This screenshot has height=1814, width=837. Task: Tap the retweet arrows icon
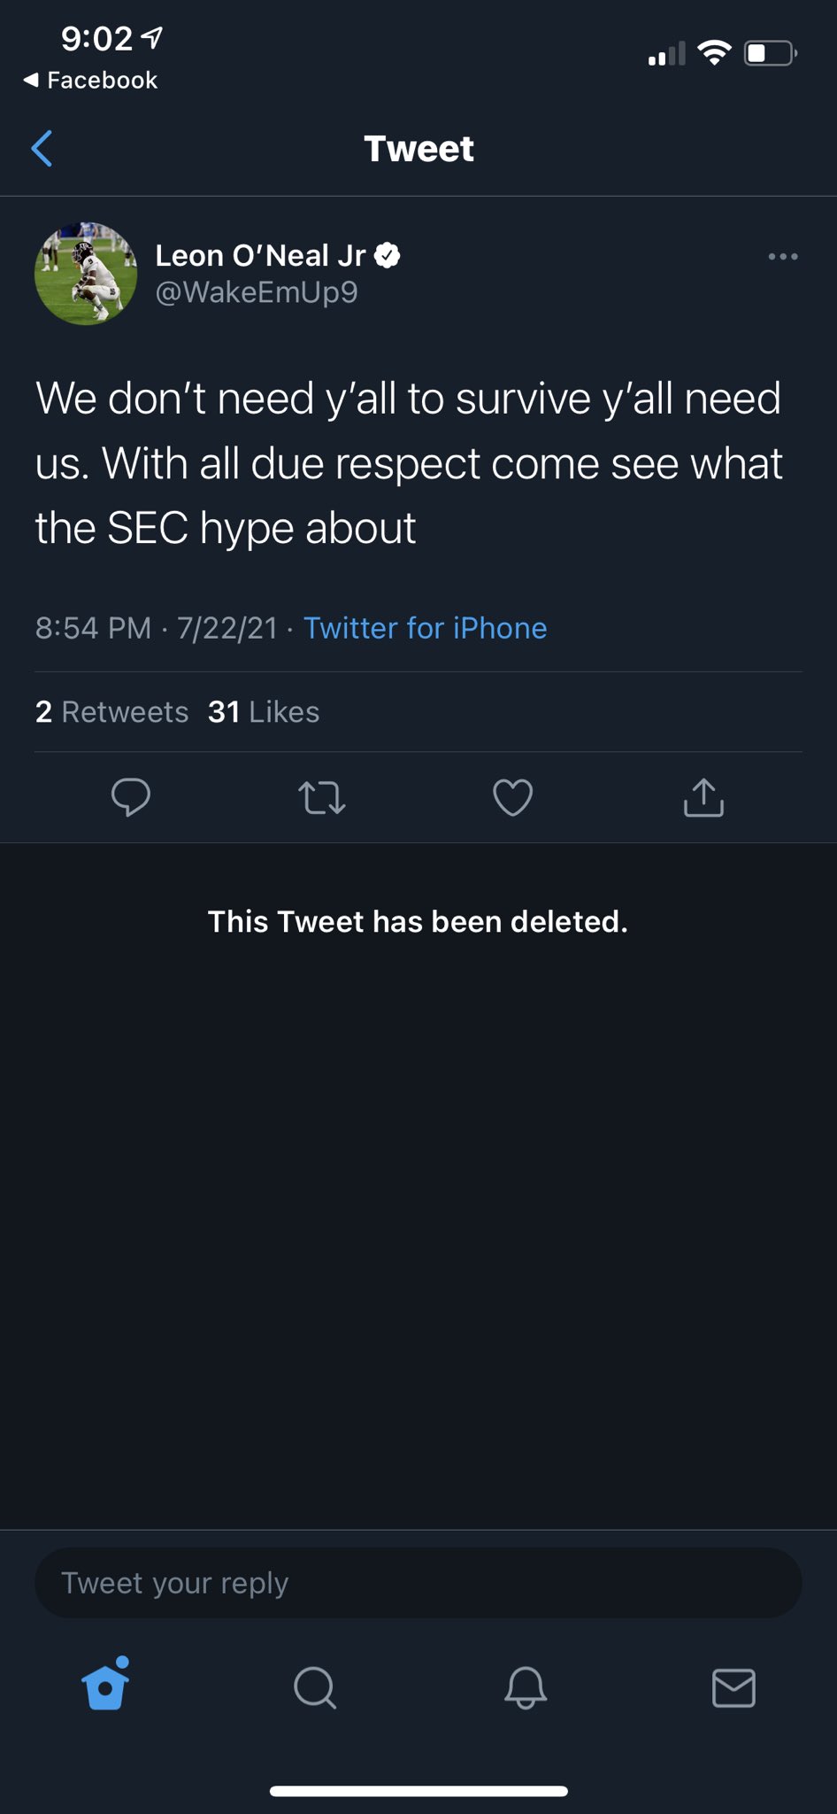click(322, 797)
